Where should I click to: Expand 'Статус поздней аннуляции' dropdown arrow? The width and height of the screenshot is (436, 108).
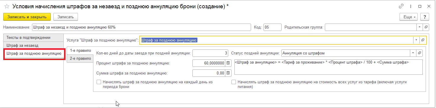click(x=413, y=53)
